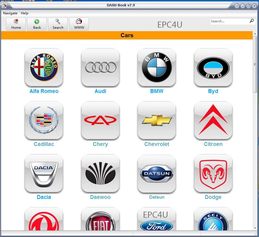This screenshot has height=237, width=259.
Task: Open the Navigate menu
Action: (10, 13)
